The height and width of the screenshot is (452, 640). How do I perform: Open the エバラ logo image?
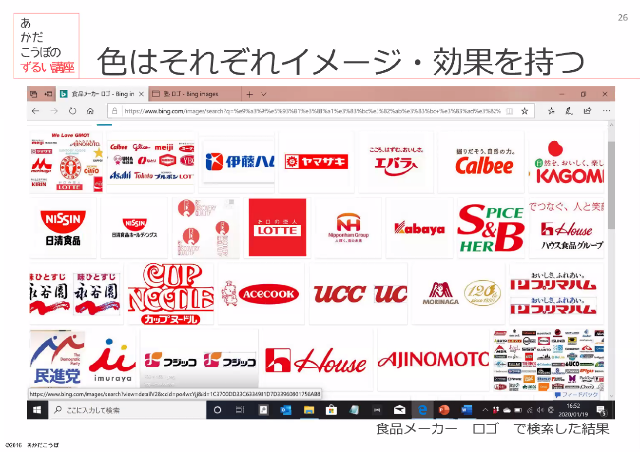395,162
